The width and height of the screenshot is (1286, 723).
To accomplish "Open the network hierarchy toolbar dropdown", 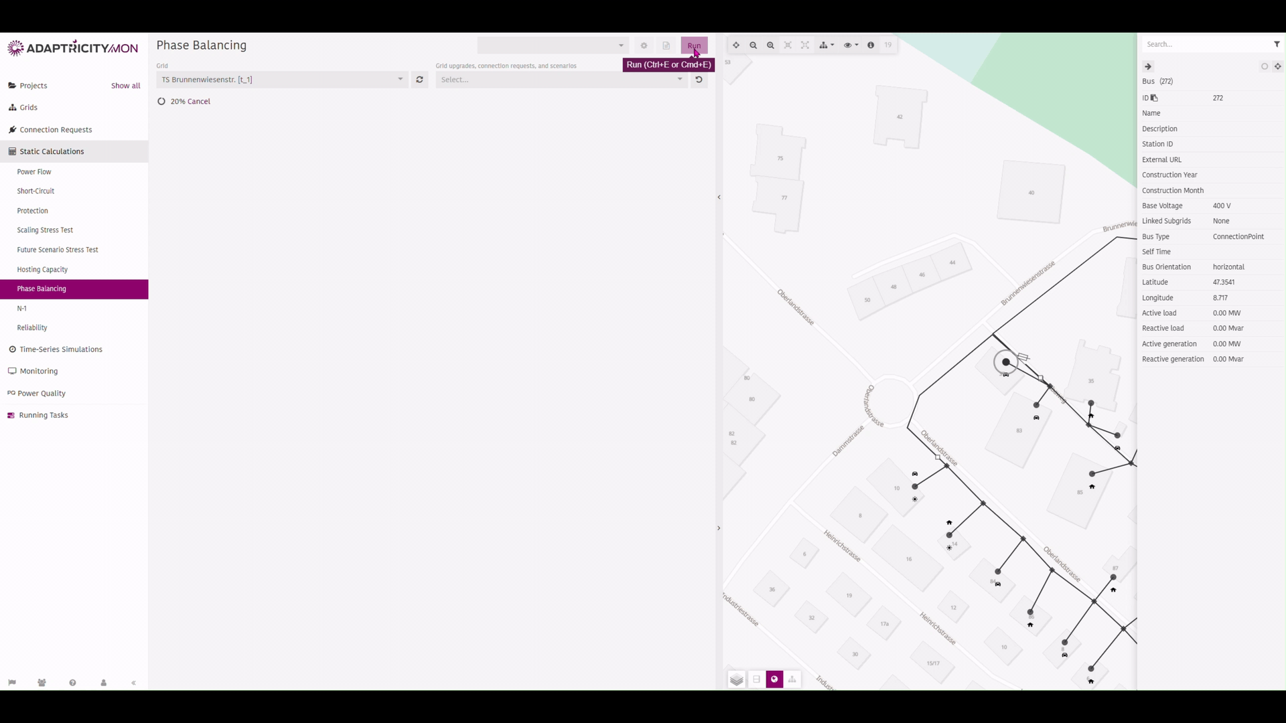I will (x=827, y=46).
